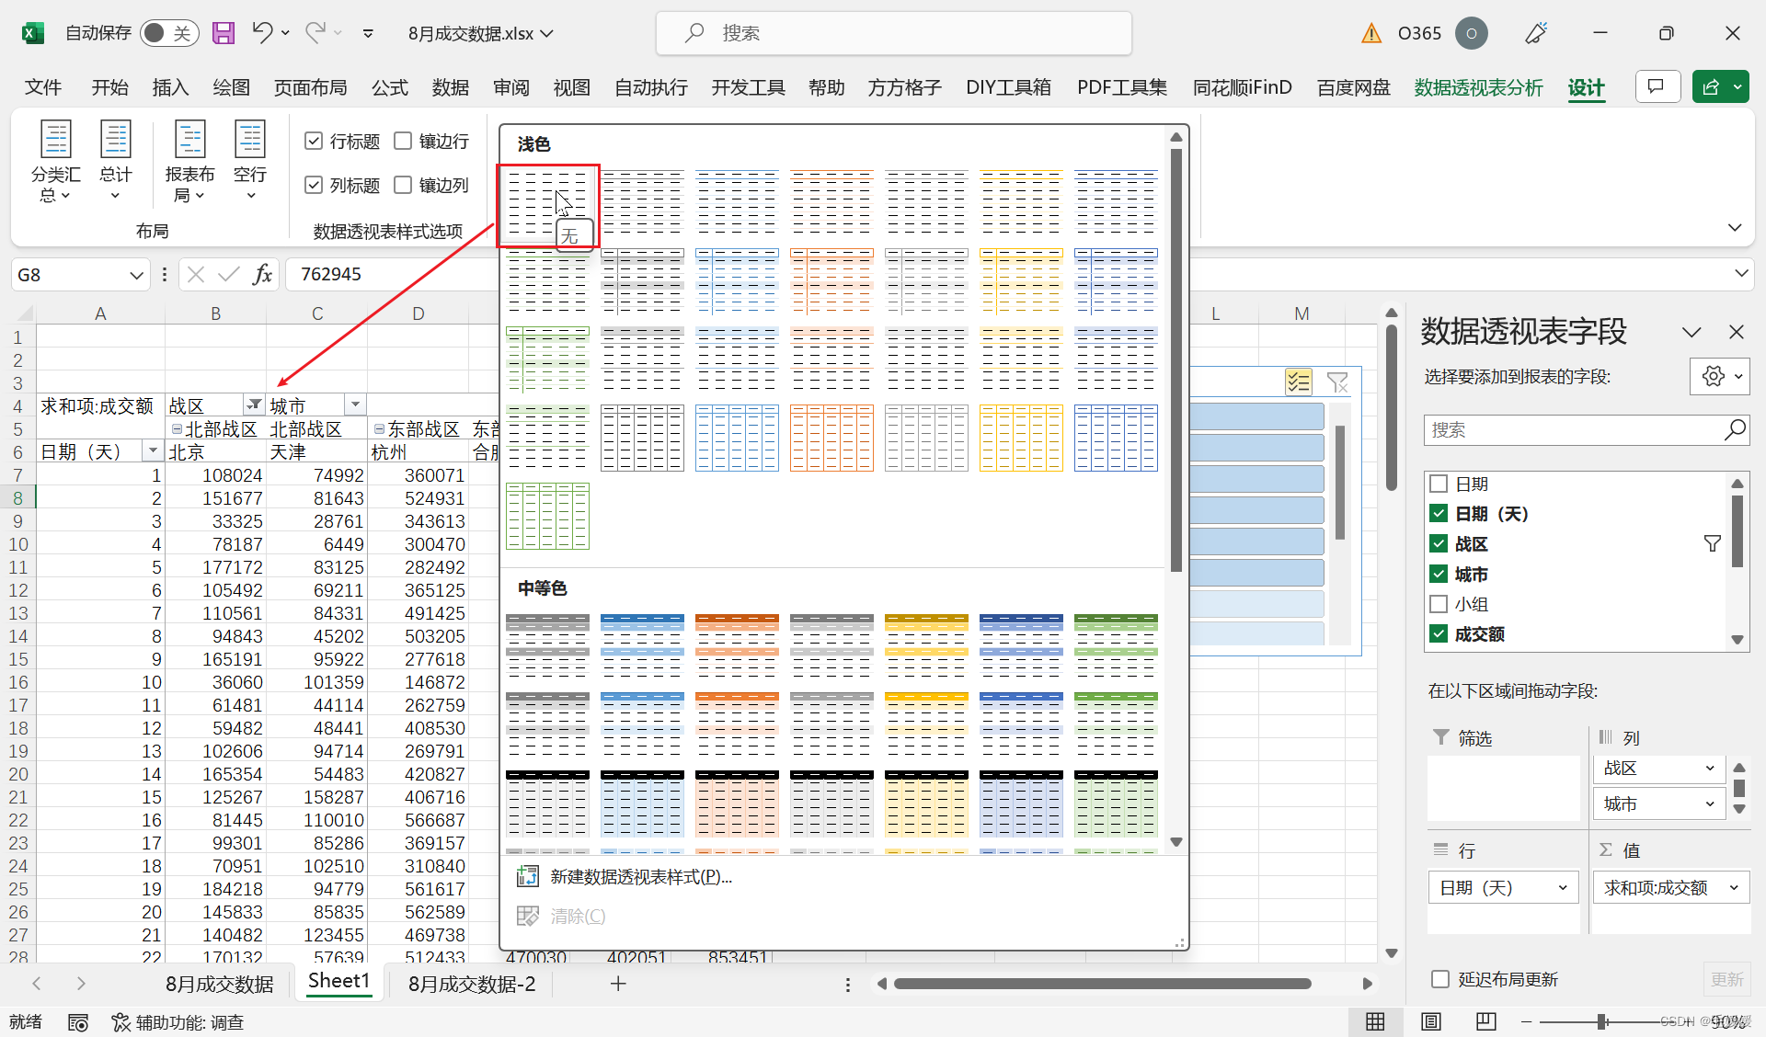
Task: Switch to Normal view in status bar
Action: tap(1376, 1021)
